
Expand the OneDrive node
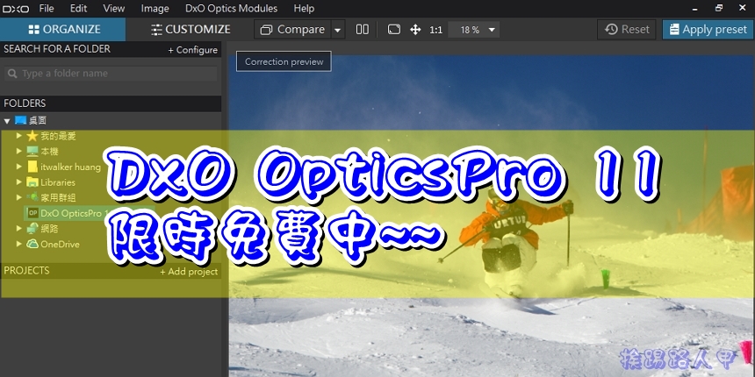pos(18,244)
